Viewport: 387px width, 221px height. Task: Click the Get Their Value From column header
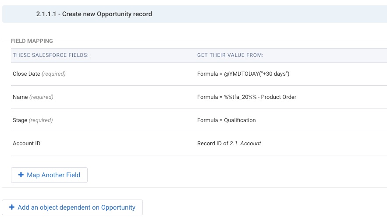(230, 55)
